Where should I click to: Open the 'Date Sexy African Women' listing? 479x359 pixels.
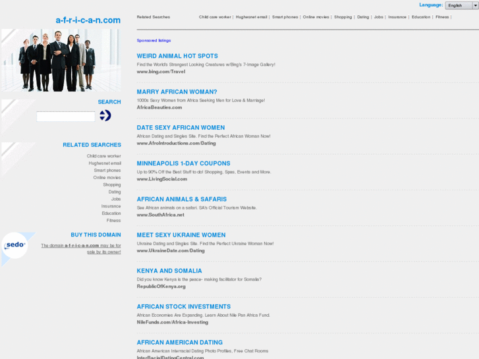[x=181, y=127]
